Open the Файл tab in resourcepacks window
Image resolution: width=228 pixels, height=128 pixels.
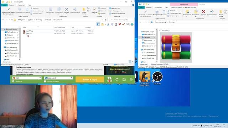[x=4, y=5]
